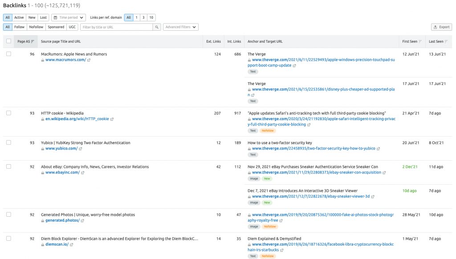This screenshot has width=456, height=259.
Task: Open external icon after ebay-sneaker-con-acquisition URL
Action: coord(384,173)
